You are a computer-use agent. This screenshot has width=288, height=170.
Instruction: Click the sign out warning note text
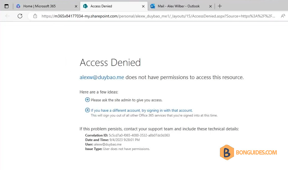[x=154, y=115]
